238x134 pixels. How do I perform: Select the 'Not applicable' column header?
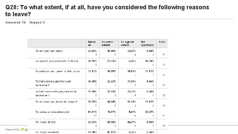click(x=147, y=43)
